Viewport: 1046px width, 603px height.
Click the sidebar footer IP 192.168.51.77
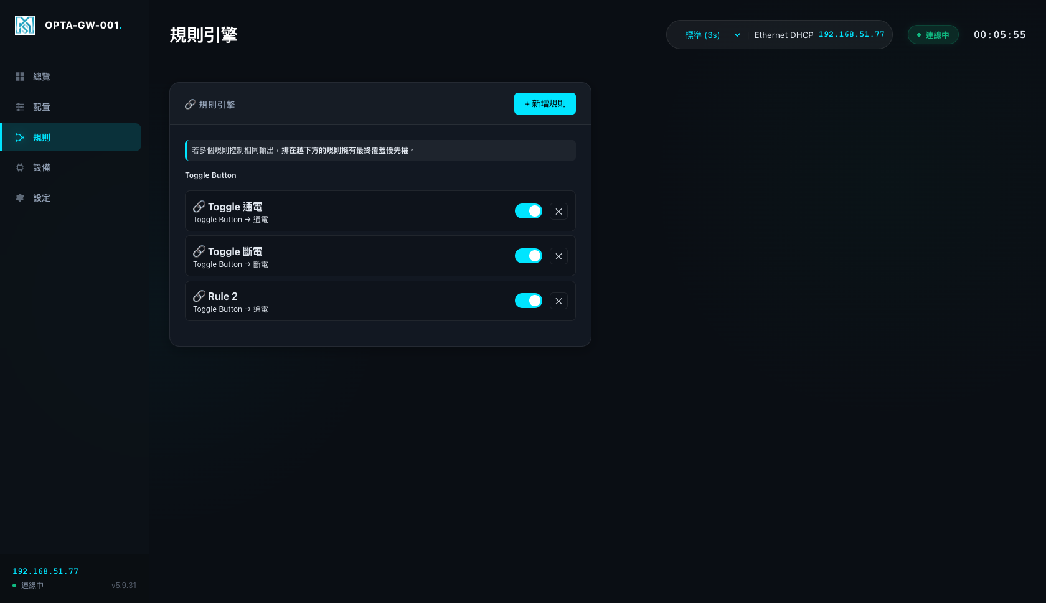45,571
